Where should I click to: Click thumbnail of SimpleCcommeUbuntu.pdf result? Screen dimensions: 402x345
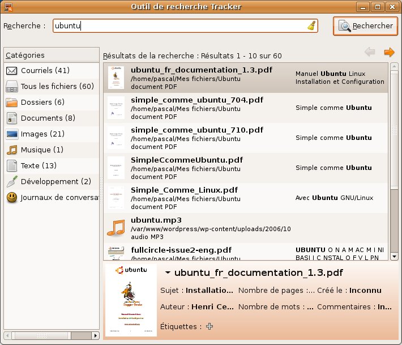tap(116, 168)
